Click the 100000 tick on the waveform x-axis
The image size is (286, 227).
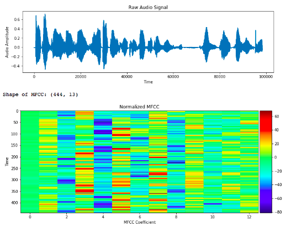(x=266, y=77)
